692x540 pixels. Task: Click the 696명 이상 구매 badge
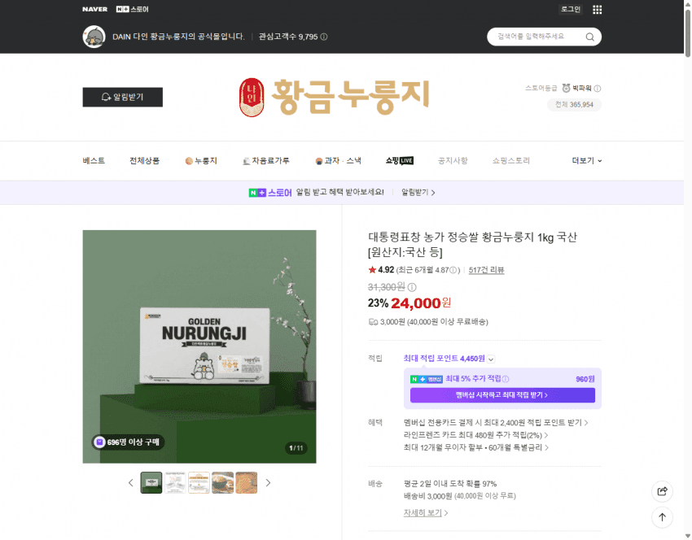pyautogui.click(x=128, y=442)
